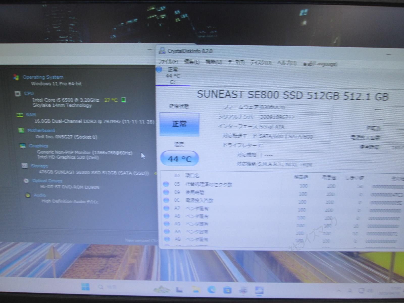Click the features field S.M.A.R.T., NCQ, TRIM
404x303 pixels.
[x=331, y=165]
